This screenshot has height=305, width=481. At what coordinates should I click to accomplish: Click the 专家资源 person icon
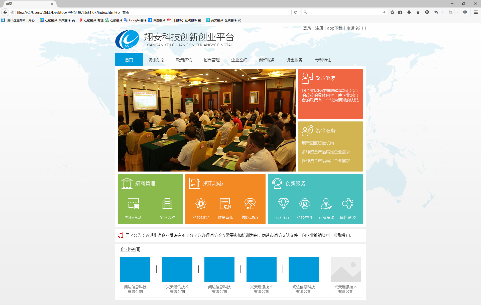(326, 204)
